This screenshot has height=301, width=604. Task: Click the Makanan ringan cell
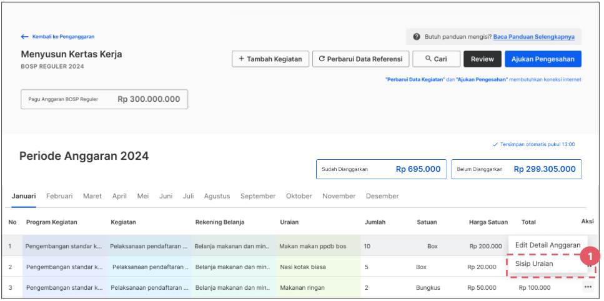318,287
